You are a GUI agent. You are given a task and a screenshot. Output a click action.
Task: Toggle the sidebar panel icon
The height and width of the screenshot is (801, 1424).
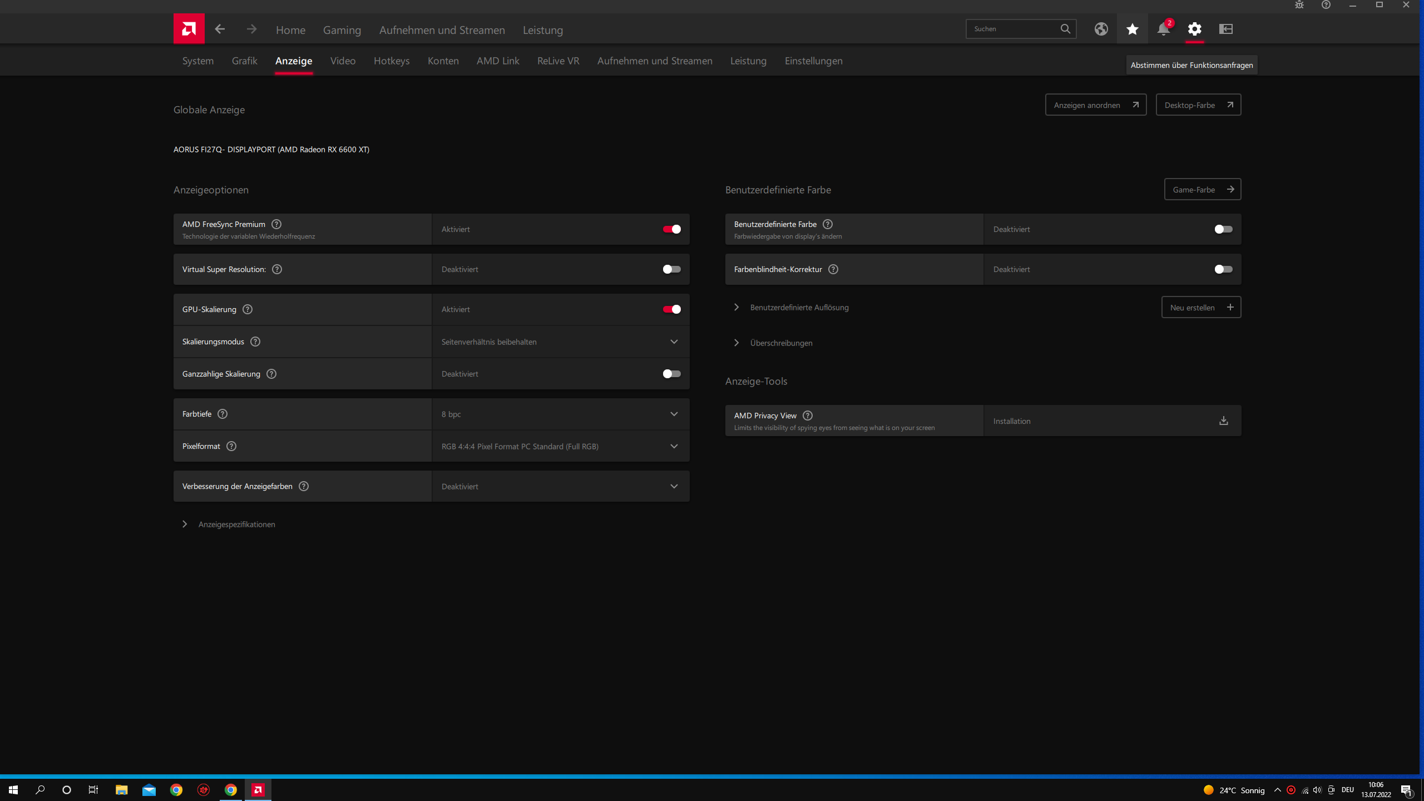tap(1226, 29)
